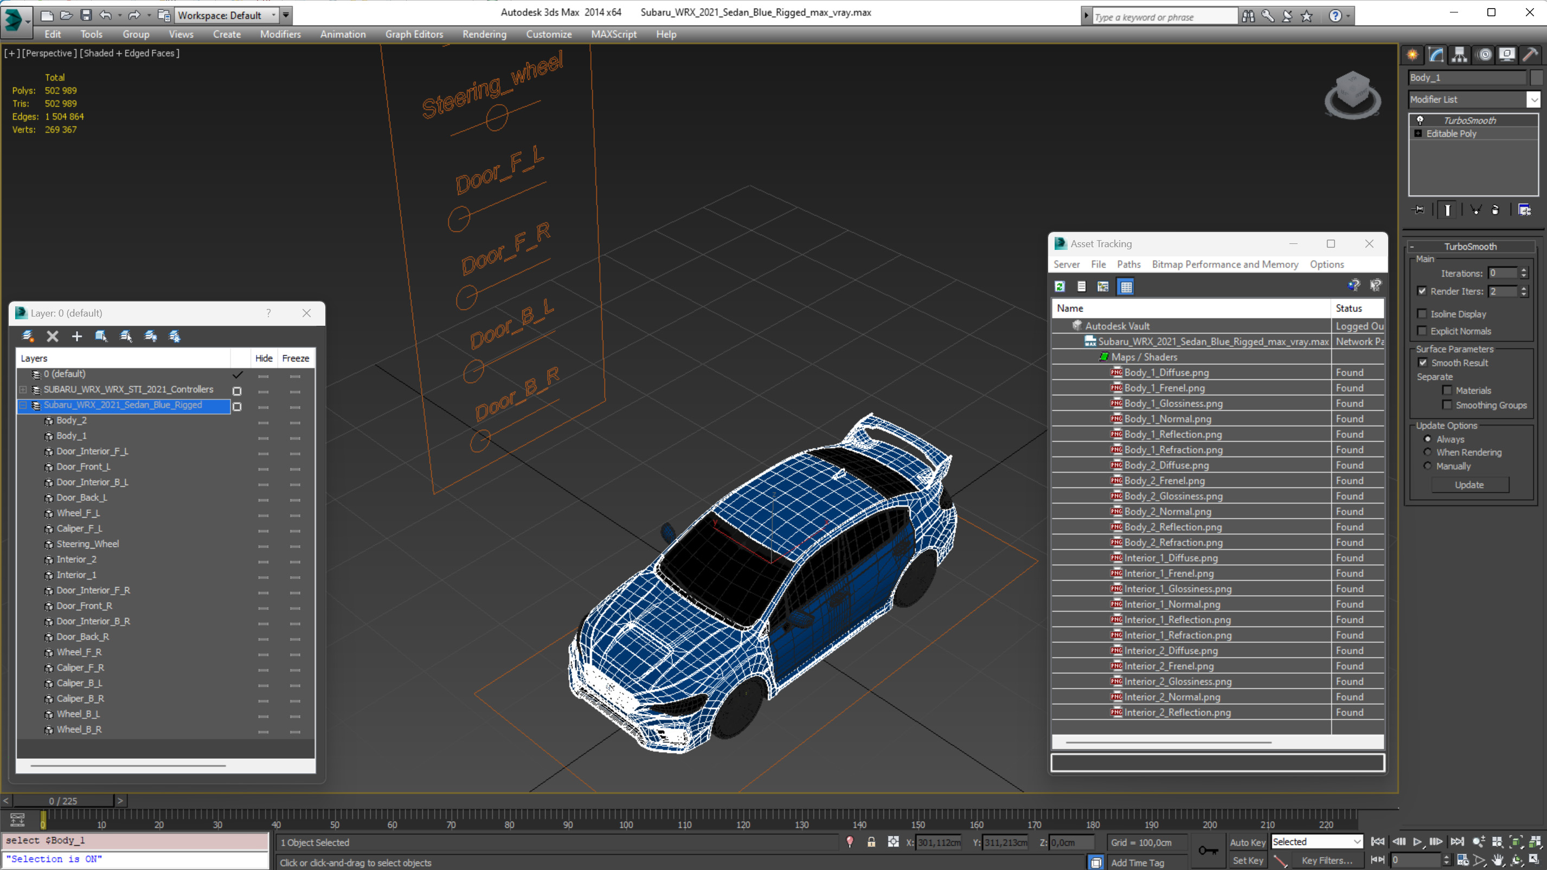Open the Utilities command panel tab

click(1530, 55)
